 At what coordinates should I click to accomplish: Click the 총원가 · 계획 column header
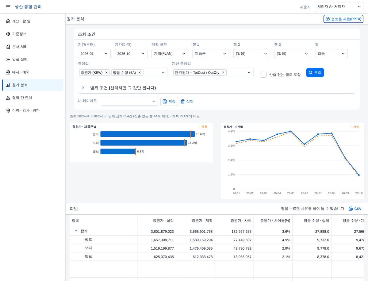(x=195, y=221)
